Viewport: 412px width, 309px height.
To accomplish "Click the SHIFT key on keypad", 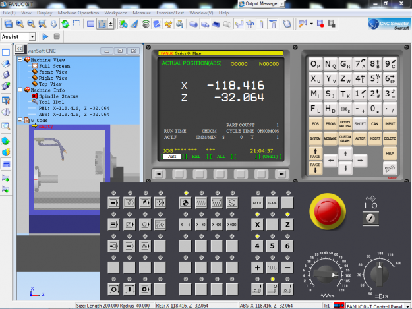I will point(360,124).
